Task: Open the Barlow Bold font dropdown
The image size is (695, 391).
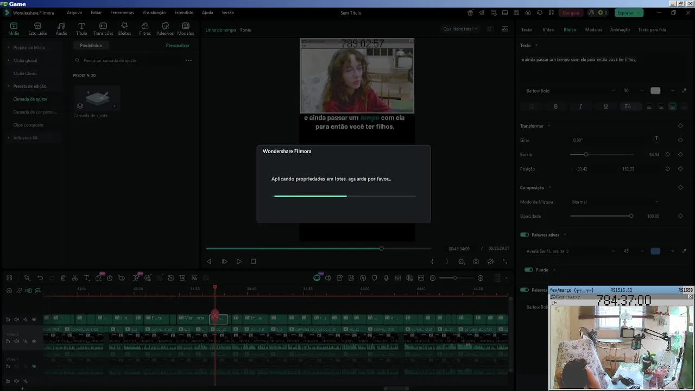Action: point(570,91)
